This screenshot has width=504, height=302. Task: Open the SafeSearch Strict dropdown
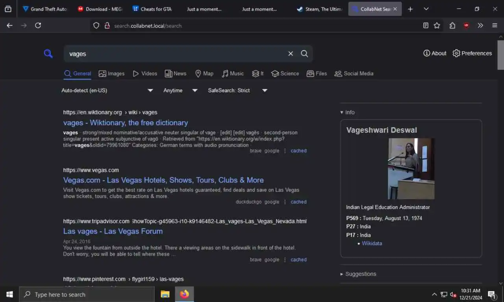tap(237, 90)
